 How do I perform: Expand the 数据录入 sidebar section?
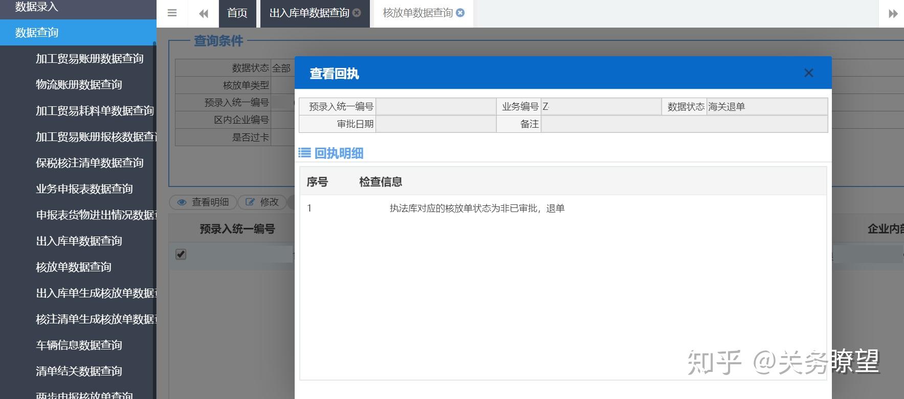[78, 7]
